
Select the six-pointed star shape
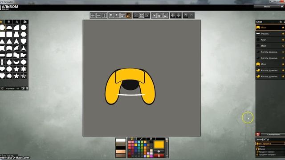24,69
